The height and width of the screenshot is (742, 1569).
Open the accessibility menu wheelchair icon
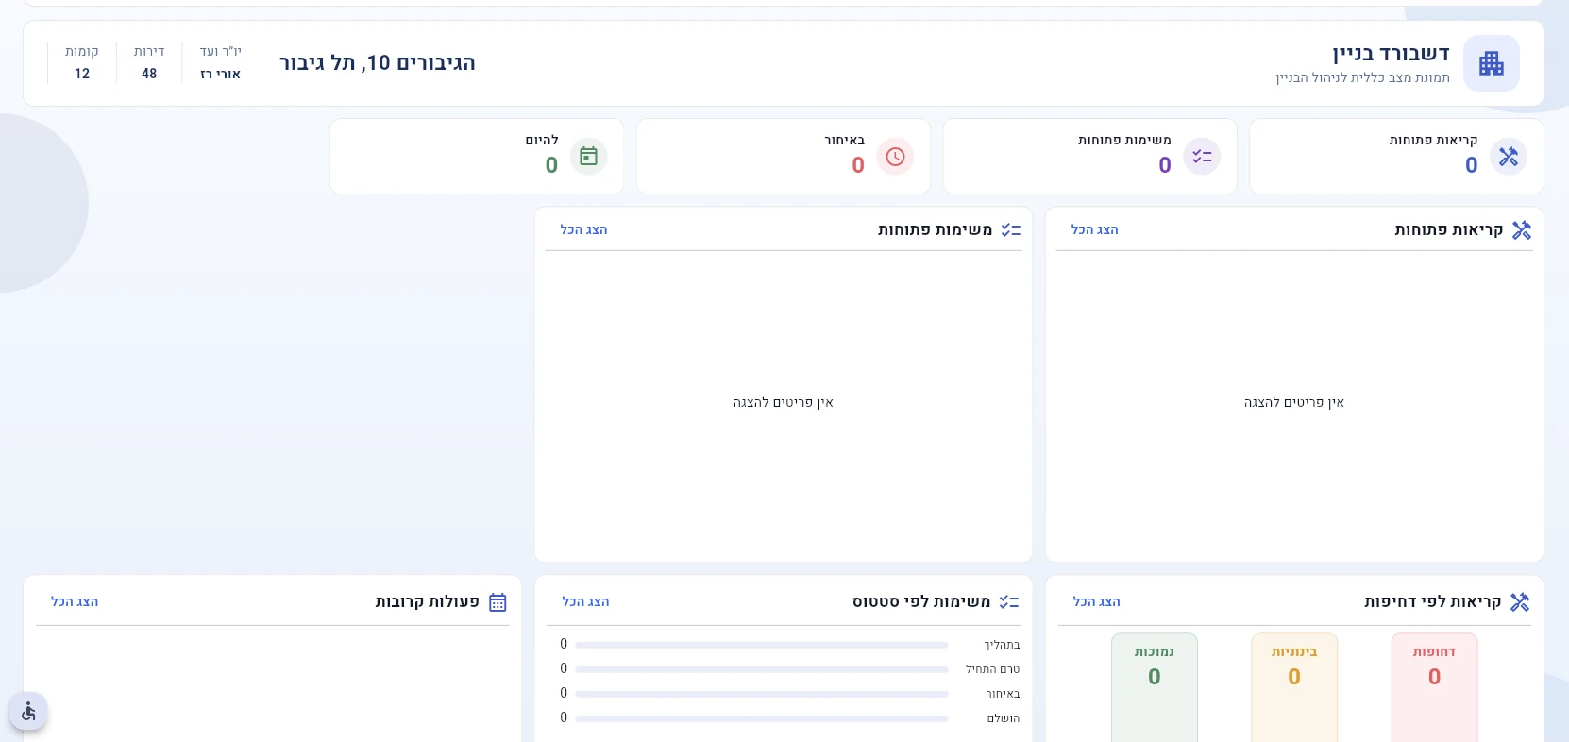pos(28,712)
